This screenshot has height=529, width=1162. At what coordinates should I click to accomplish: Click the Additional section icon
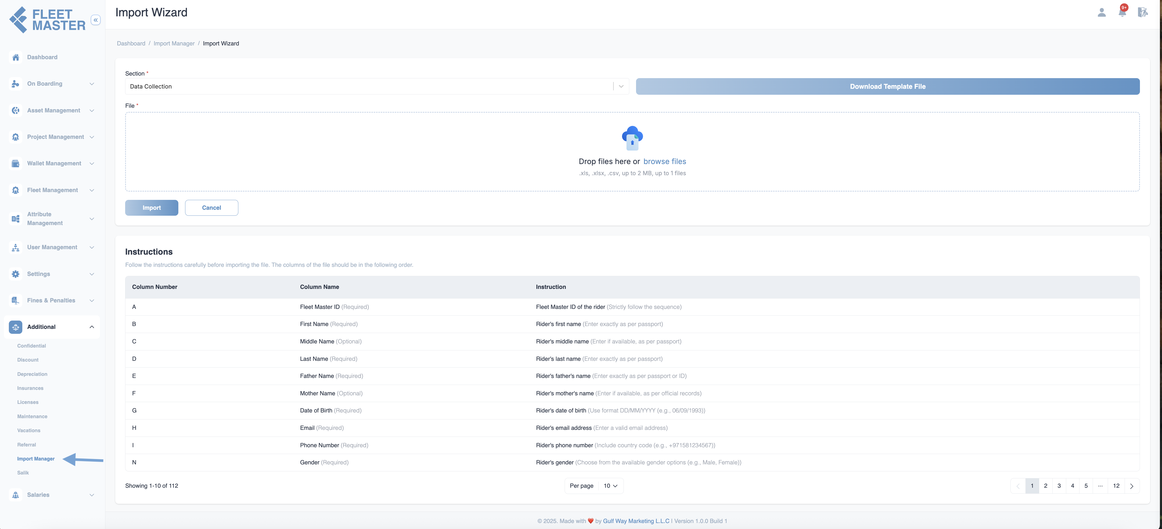point(16,327)
